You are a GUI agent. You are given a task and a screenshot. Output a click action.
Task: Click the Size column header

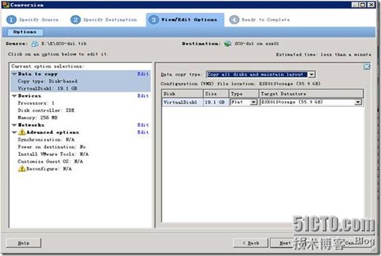pos(216,94)
